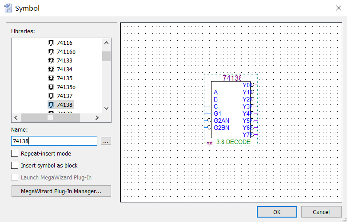347x222 pixels.
Task: Select 74137 in the Libraries tree
Action: (64, 96)
